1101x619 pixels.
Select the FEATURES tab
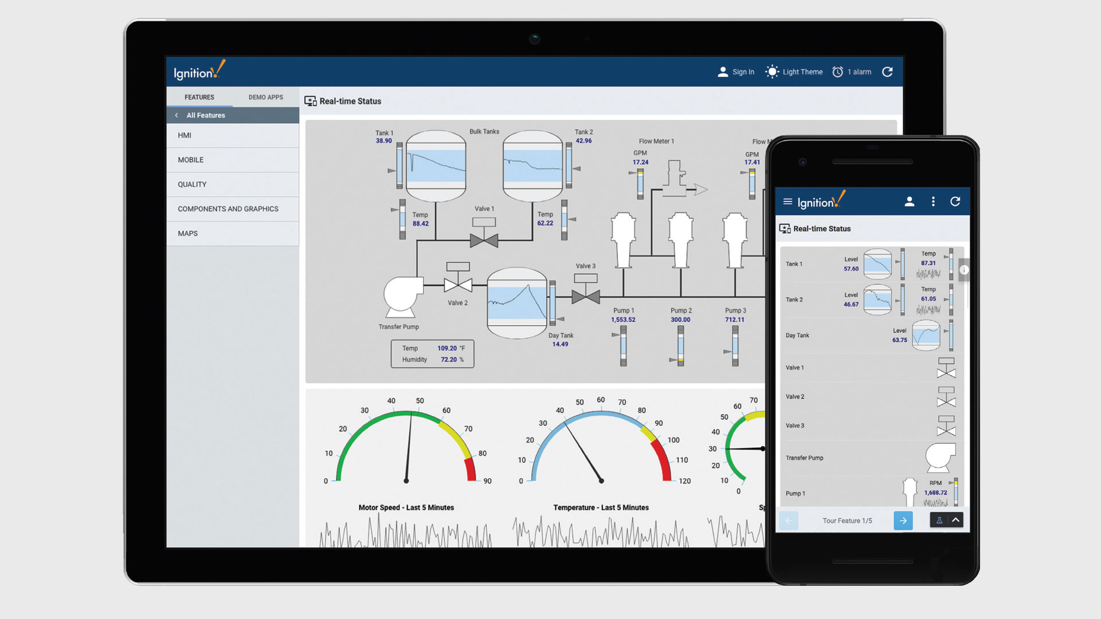tap(199, 97)
